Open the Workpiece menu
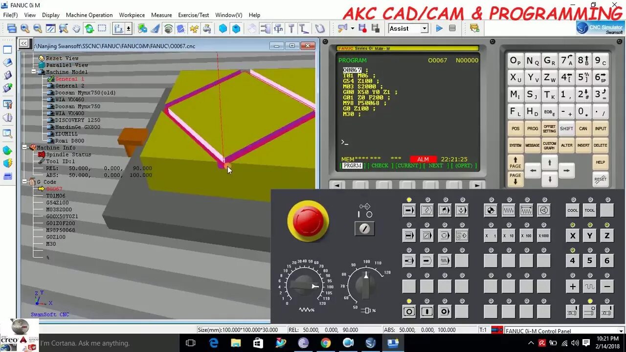 pyautogui.click(x=132, y=15)
